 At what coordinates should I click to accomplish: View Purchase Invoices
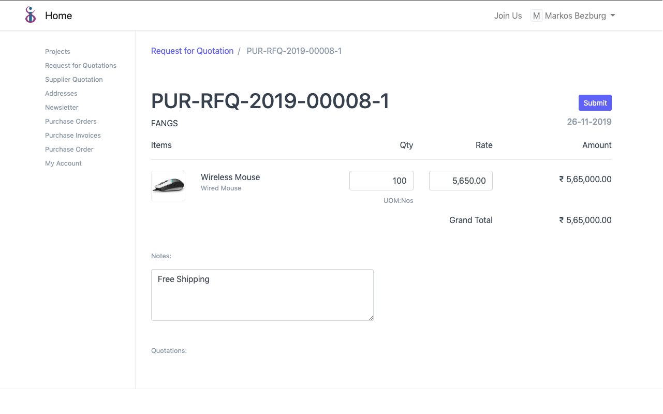point(72,135)
